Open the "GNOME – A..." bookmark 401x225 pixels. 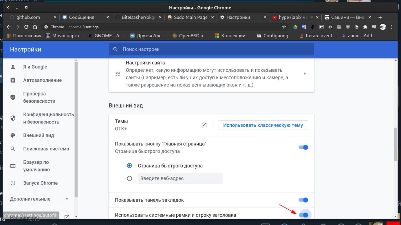click(106, 36)
